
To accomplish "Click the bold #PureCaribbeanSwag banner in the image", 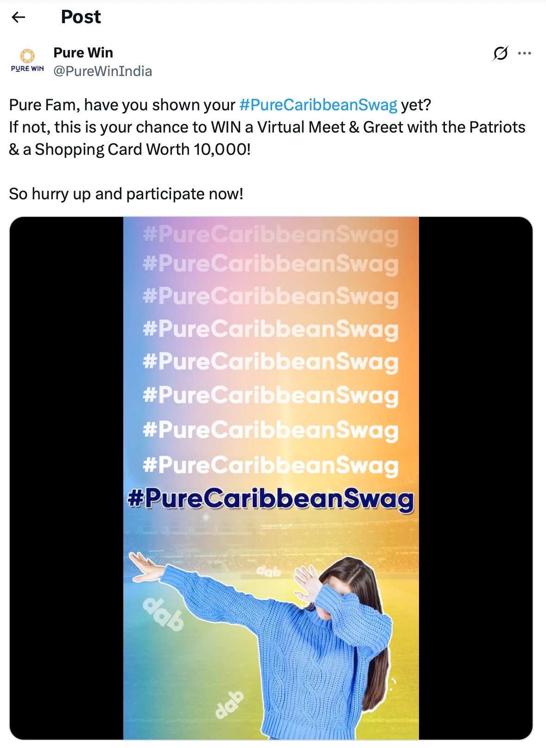I will click(271, 500).
